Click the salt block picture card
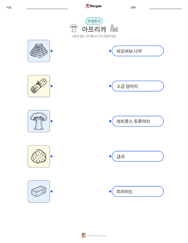 tap(39, 191)
